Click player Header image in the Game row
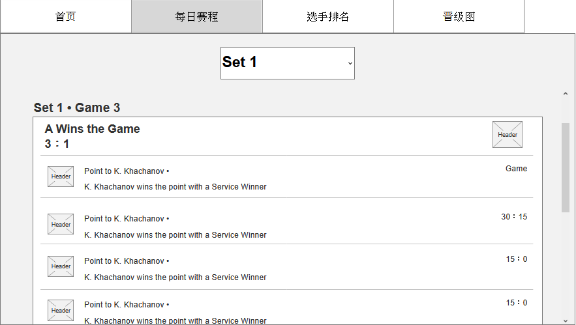Viewport: 576px width, 325px height. pos(61,177)
